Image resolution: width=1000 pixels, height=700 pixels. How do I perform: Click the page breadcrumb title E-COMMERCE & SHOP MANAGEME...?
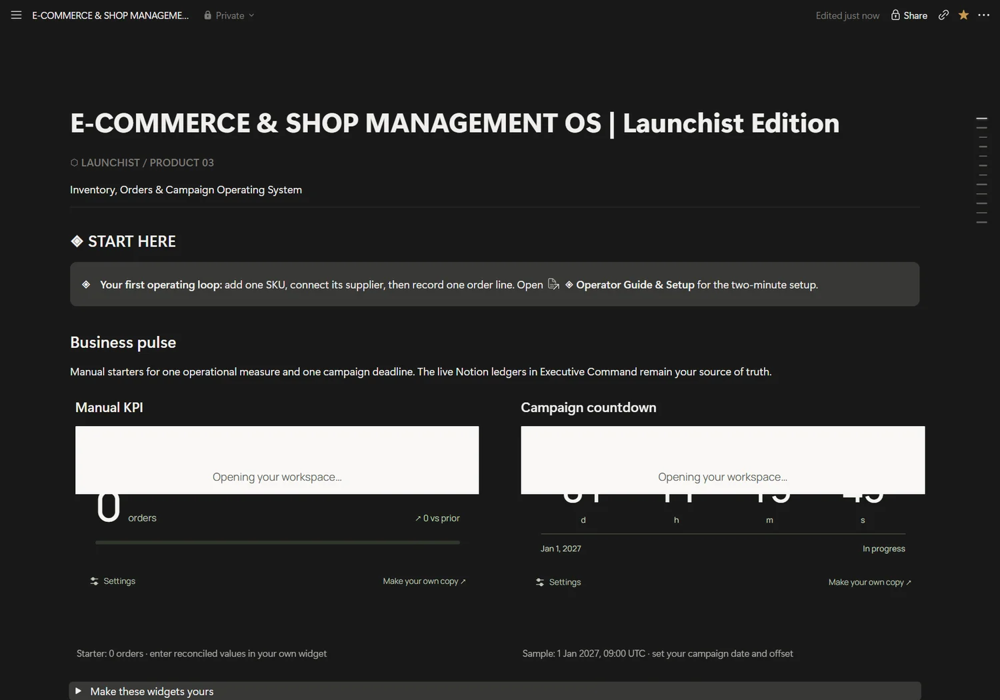[x=110, y=15]
